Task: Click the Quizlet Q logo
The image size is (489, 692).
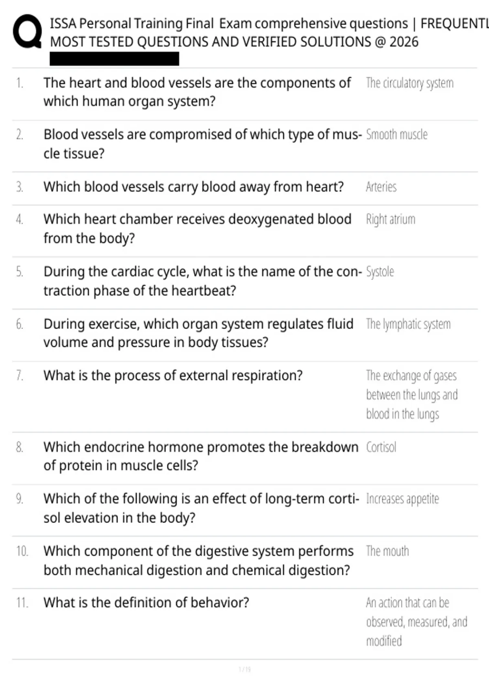Action: point(27,32)
